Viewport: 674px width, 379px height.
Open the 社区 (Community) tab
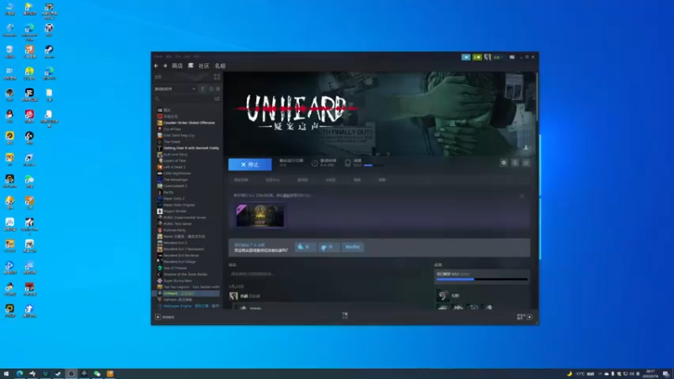[x=204, y=66]
